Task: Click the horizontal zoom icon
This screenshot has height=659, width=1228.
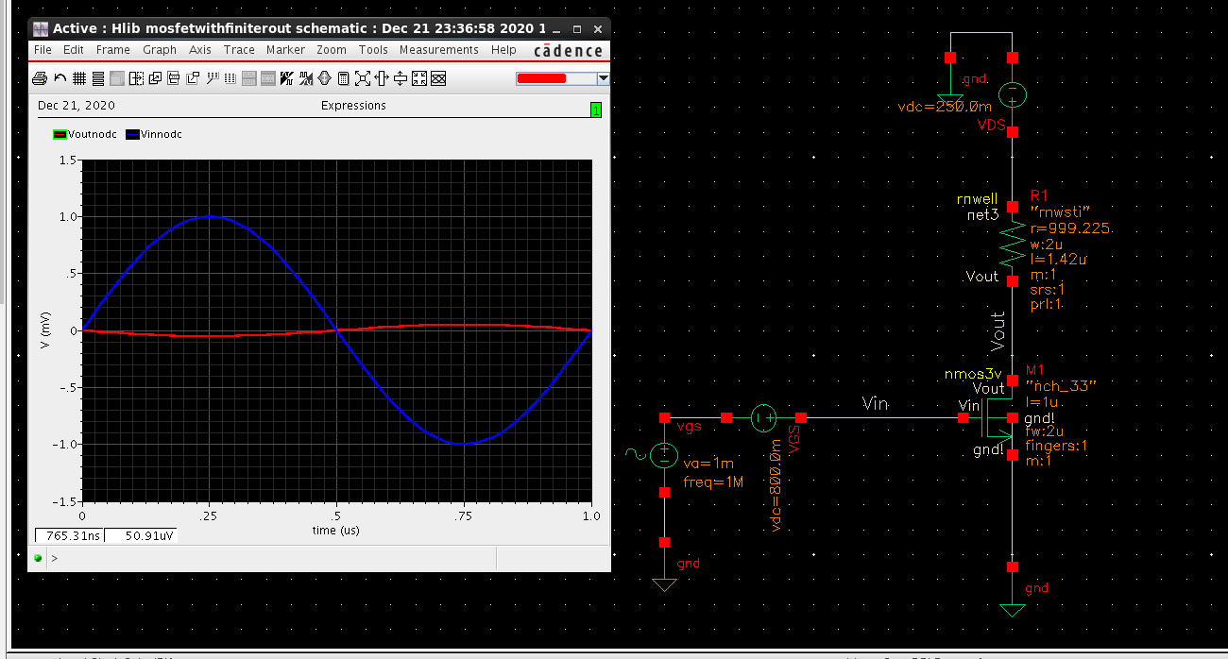Action: [382, 78]
